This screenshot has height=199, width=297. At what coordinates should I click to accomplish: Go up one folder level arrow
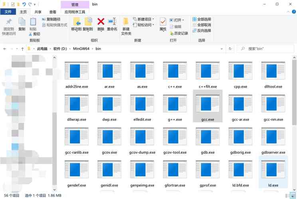22,49
